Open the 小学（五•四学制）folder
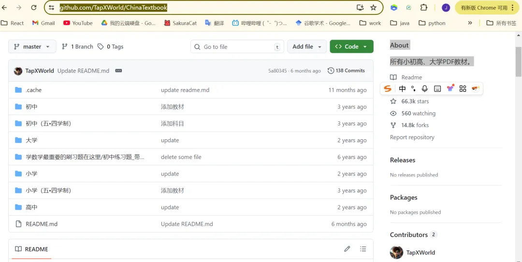The image size is (522, 262). [48, 190]
